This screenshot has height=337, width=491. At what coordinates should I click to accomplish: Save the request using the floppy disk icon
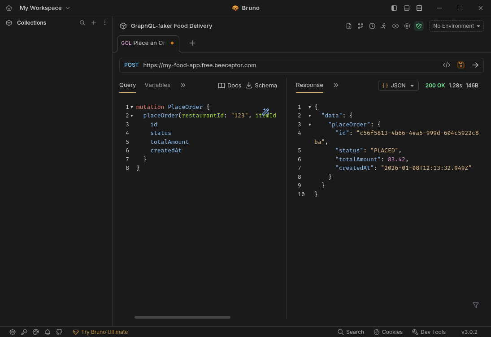click(461, 65)
